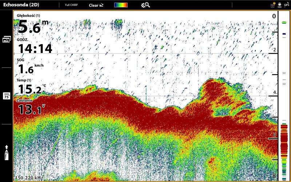Click the depth scale marker 4
This screenshot has height=182, width=291.
[x=275, y=93]
